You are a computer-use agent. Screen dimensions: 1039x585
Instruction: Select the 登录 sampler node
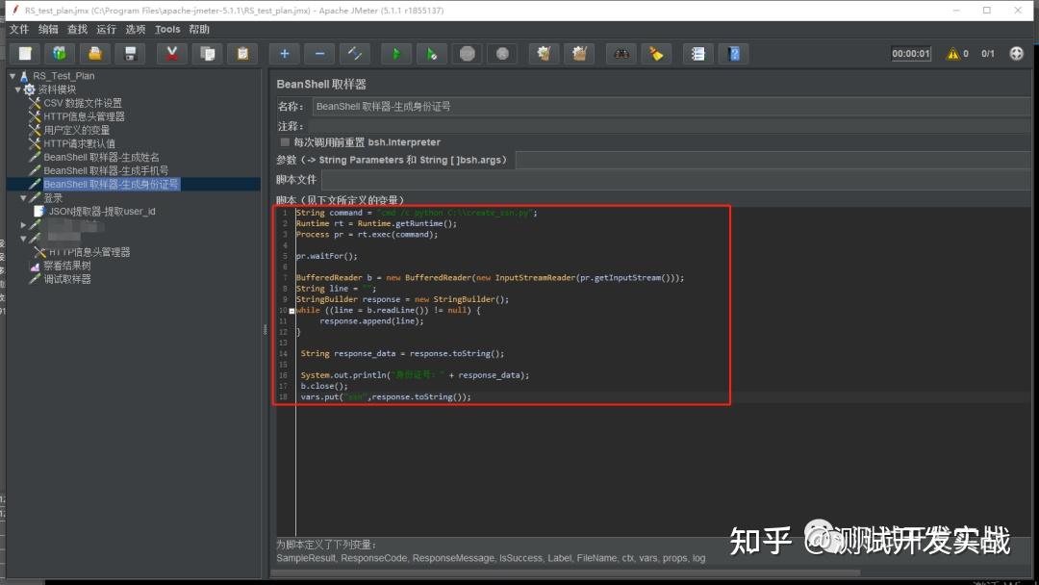(53, 198)
